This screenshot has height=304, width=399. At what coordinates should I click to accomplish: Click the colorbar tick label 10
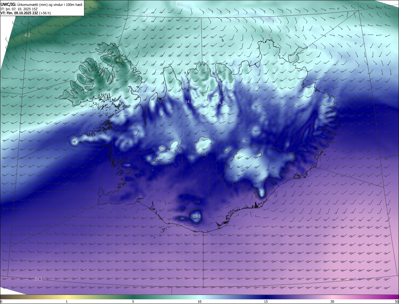pyautogui.click(x=199, y=302)
